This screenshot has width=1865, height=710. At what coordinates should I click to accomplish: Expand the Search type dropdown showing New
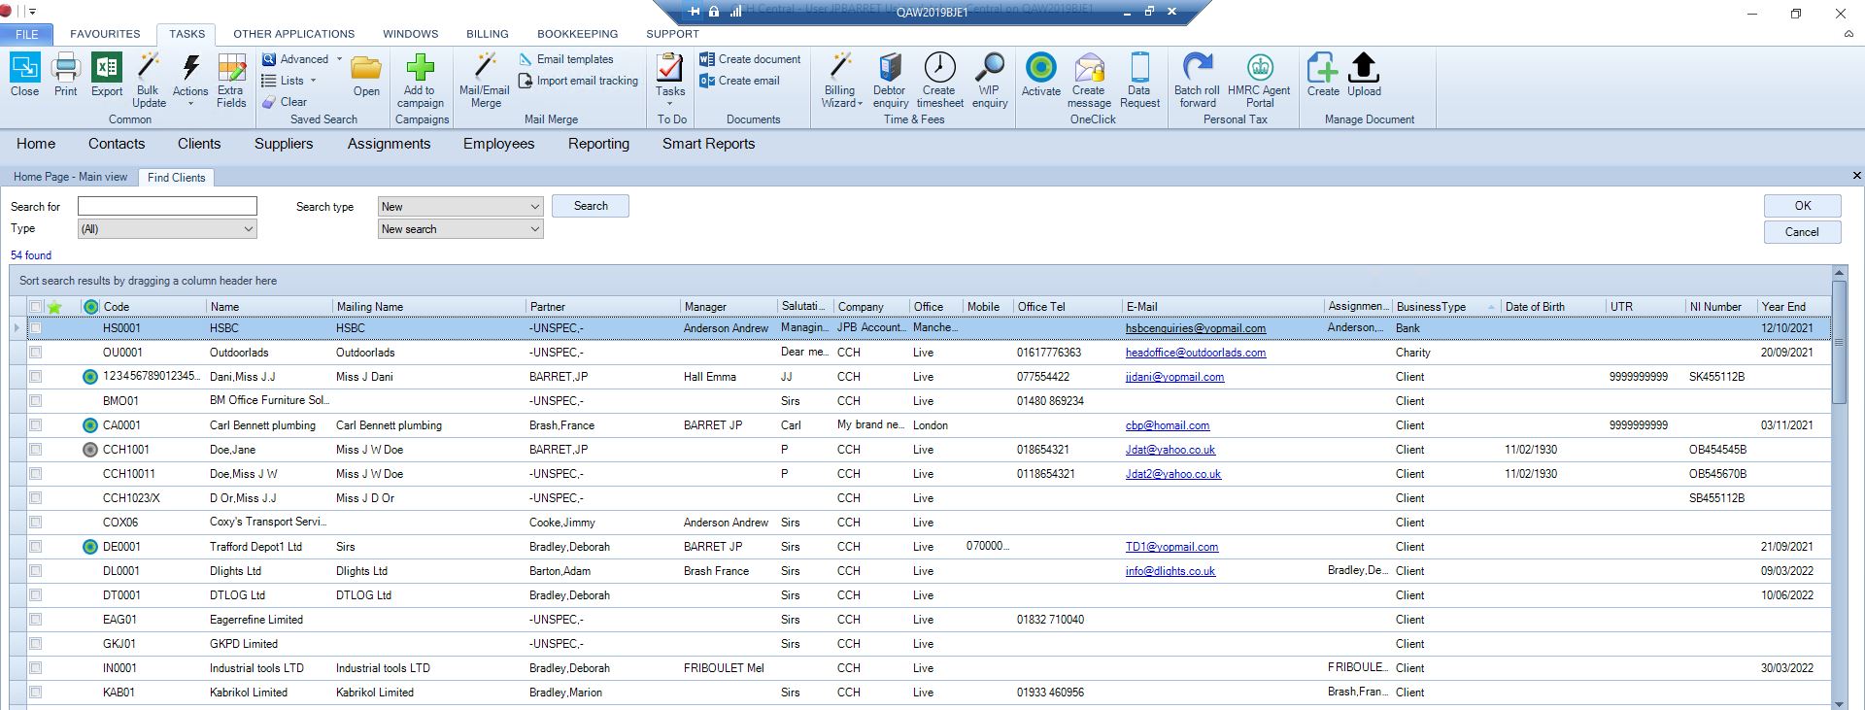click(534, 207)
